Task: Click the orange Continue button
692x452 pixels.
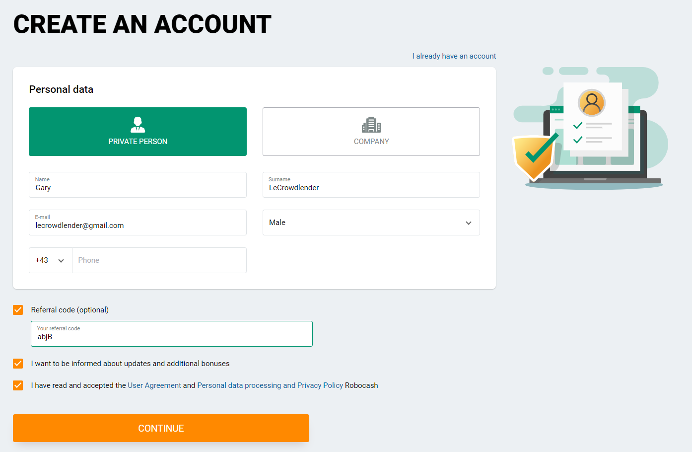Action: pos(161,428)
